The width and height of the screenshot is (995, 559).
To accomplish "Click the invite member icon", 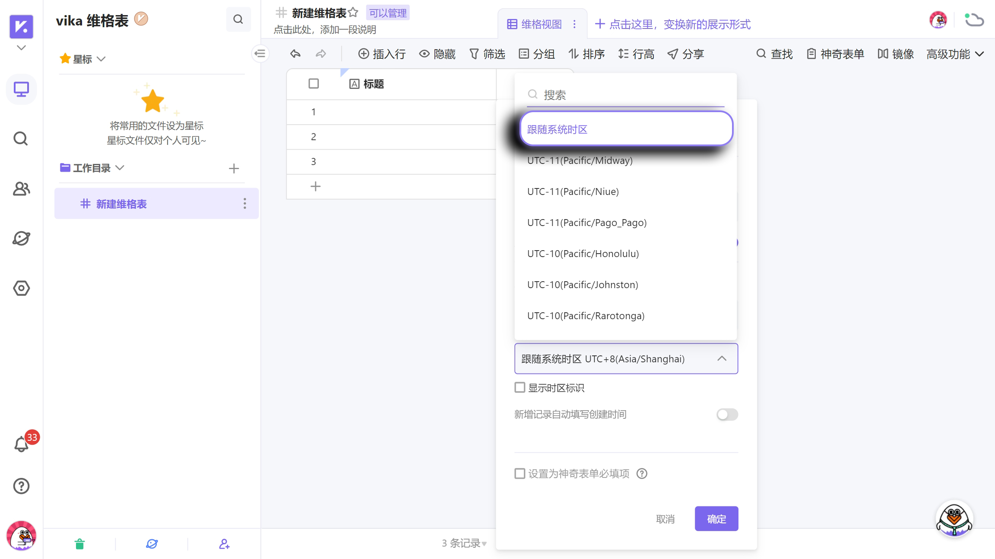I will (224, 544).
